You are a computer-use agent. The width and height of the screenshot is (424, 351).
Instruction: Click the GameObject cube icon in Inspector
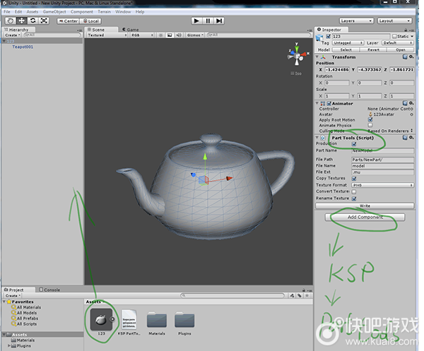click(x=319, y=37)
